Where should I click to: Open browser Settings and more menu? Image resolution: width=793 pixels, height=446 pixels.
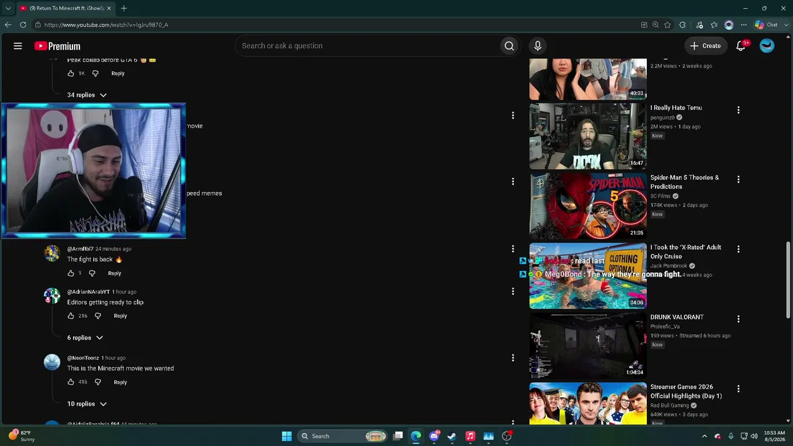tap(743, 25)
